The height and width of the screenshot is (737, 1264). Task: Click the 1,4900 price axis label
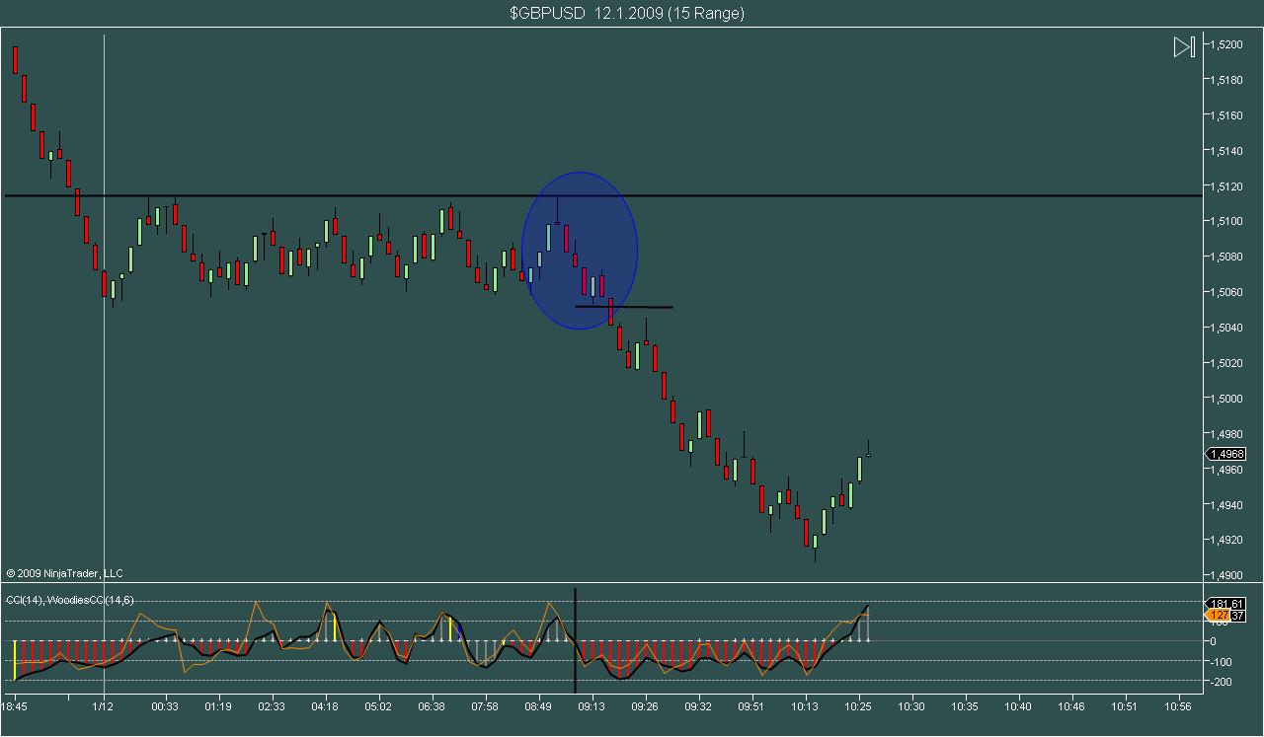point(1228,575)
